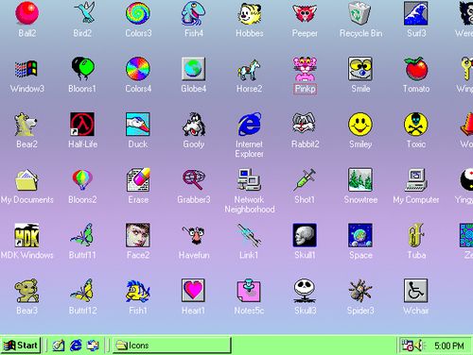Select the Havefun disguise glasses icon

point(194,235)
